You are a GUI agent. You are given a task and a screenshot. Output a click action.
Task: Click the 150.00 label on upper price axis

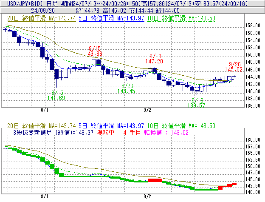pyautogui.click(x=253, y=54)
